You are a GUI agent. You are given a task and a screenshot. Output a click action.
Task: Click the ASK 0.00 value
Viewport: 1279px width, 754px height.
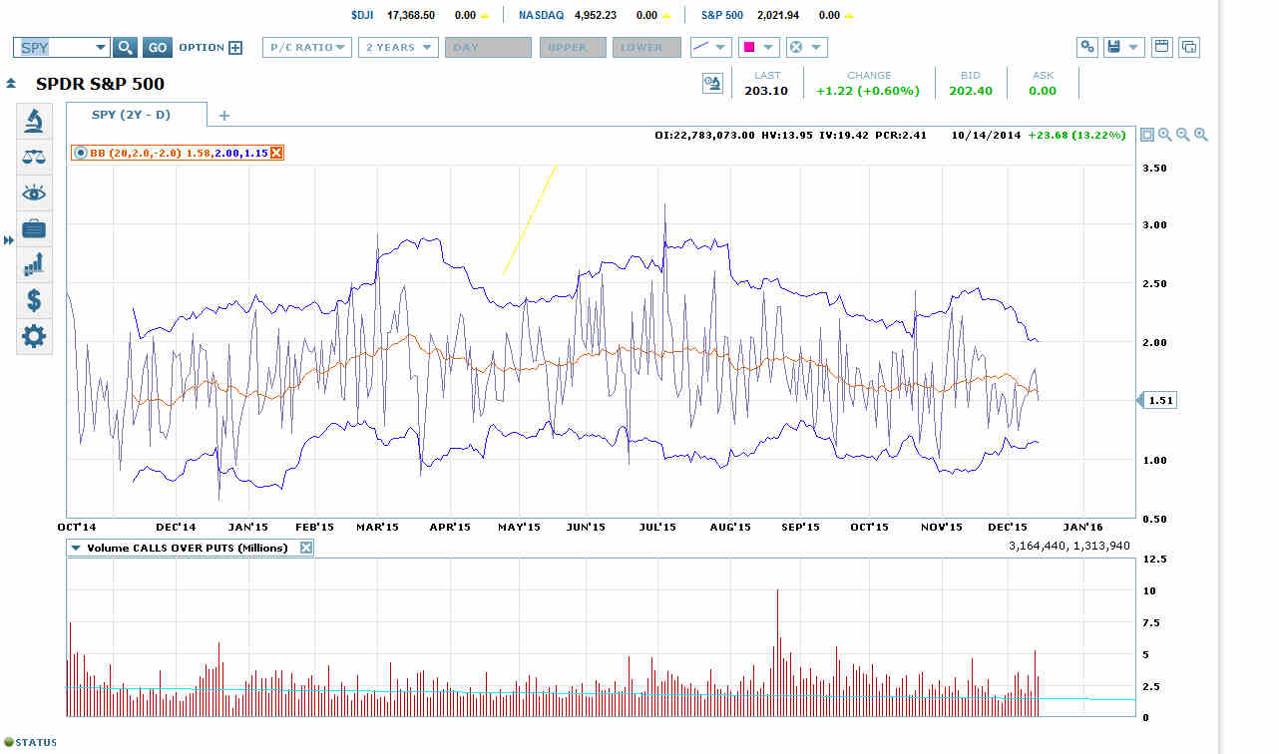click(1043, 91)
